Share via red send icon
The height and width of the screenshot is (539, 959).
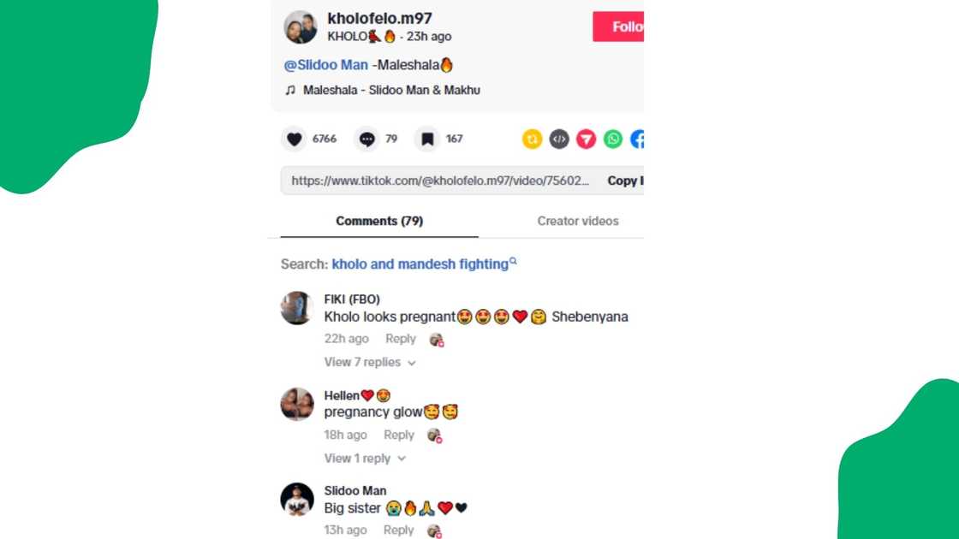point(586,139)
